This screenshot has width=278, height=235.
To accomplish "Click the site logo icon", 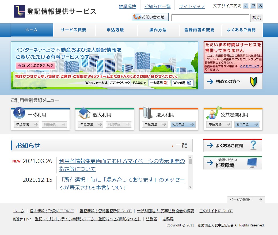I will pyautogui.click(x=19, y=12).
